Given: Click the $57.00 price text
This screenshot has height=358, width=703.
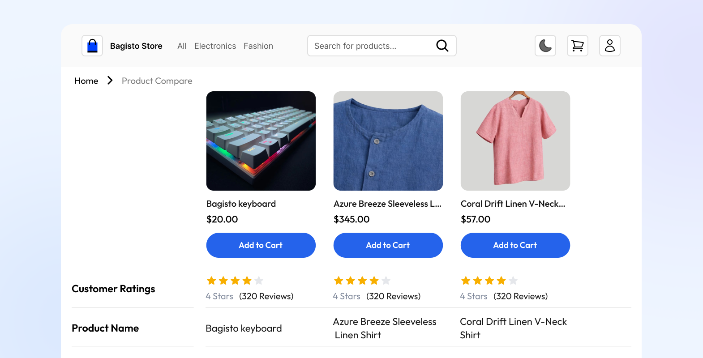Looking at the screenshot, I should pyautogui.click(x=476, y=219).
